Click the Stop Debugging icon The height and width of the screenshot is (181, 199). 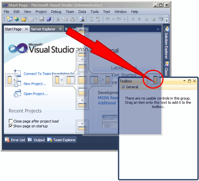(x=153, y=19)
